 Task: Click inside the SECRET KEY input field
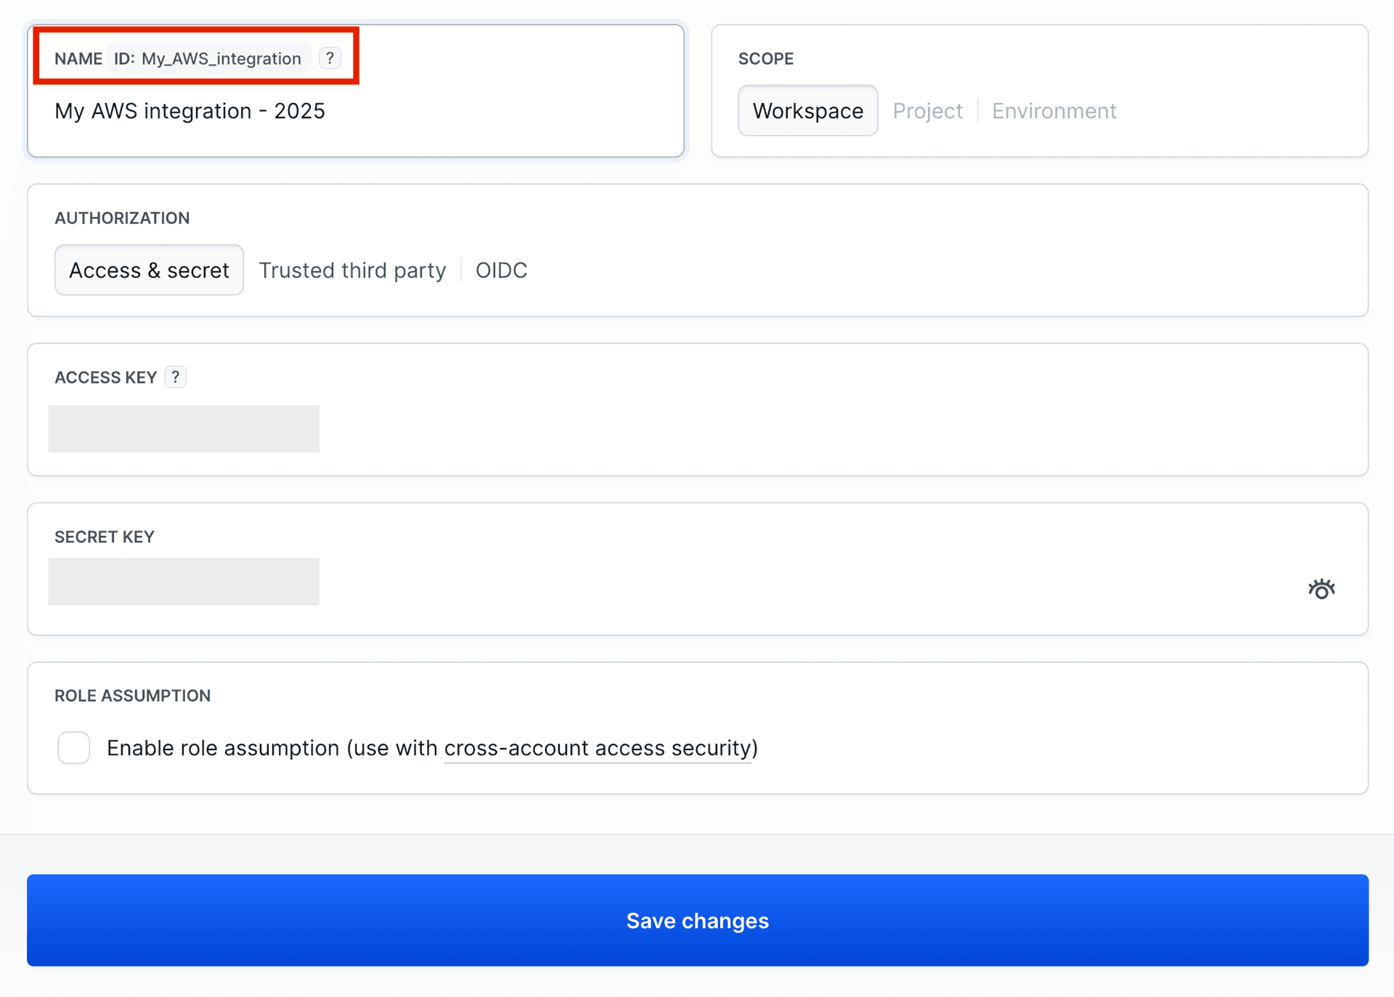183,581
